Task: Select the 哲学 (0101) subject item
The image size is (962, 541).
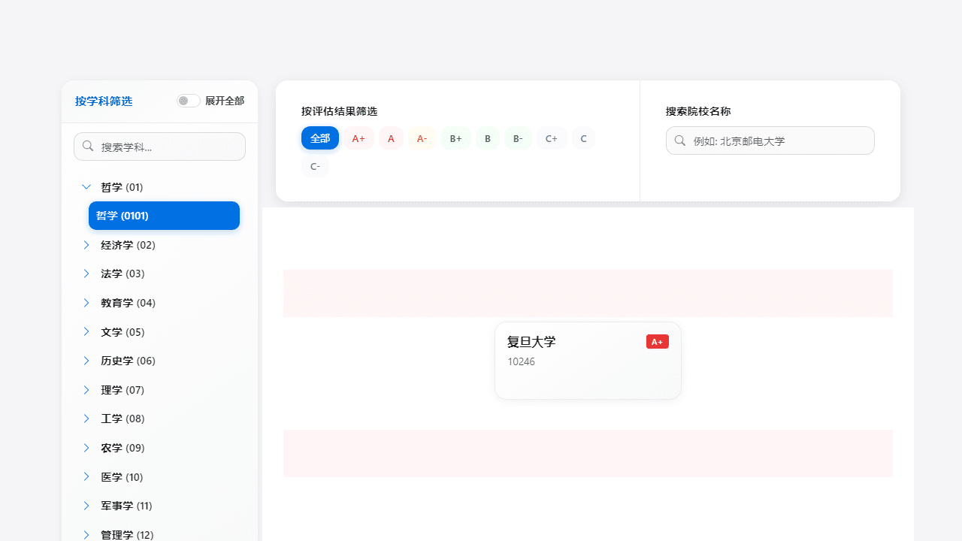Action: (x=164, y=216)
